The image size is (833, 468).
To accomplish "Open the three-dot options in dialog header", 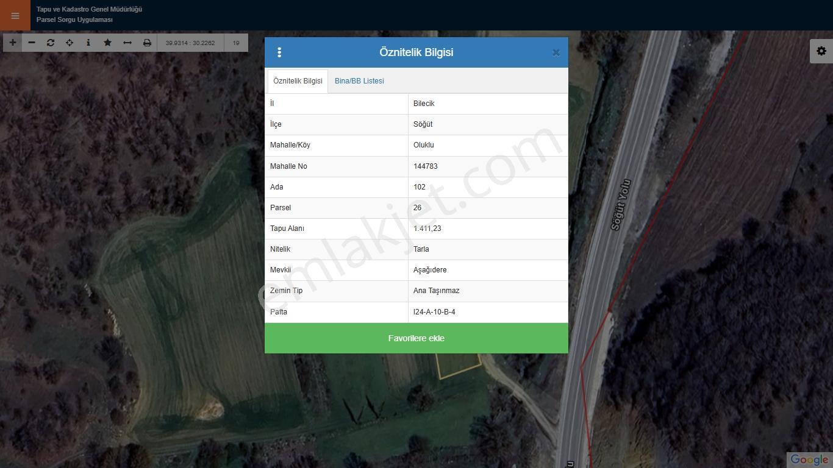I will click(x=279, y=52).
